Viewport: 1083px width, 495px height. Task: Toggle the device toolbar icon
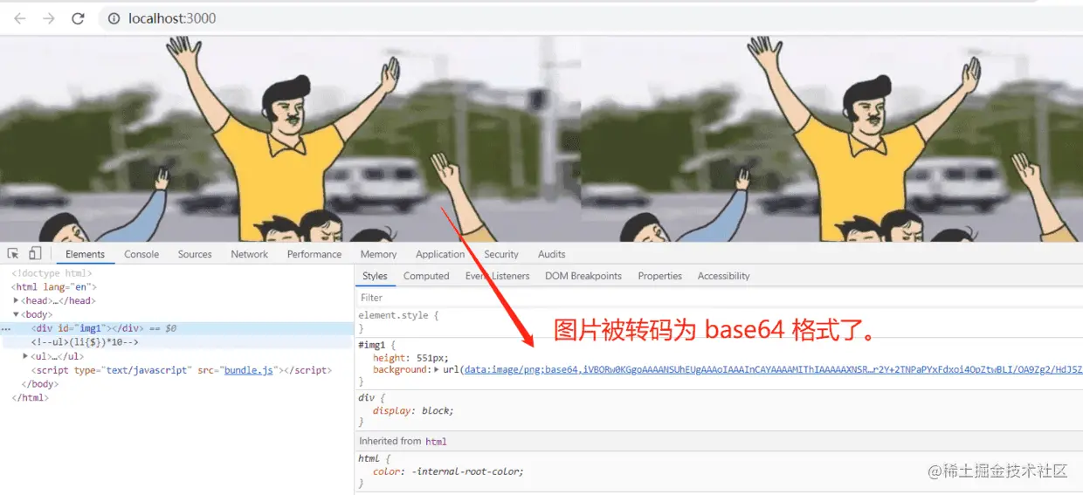click(35, 254)
